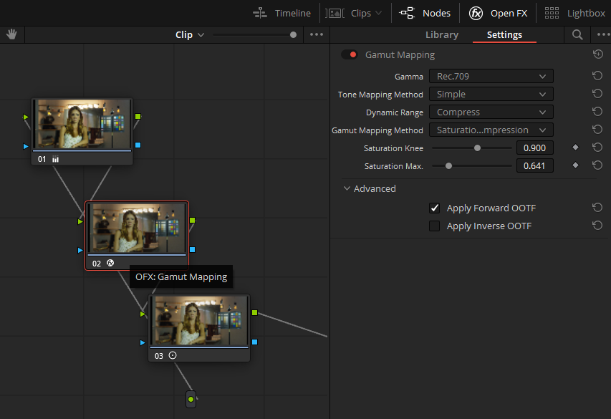Image resolution: width=611 pixels, height=419 pixels.
Task: Add keyframe for Saturation Max.
Action: tap(575, 165)
